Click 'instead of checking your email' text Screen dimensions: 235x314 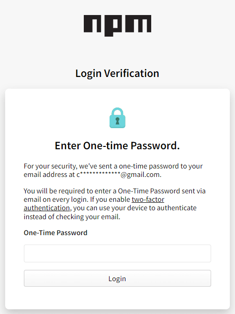click(72, 217)
